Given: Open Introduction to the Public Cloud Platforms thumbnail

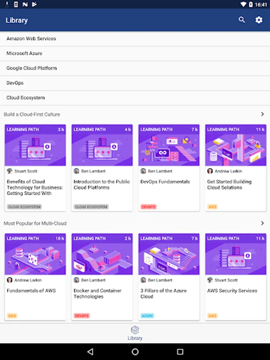Looking at the screenshot, I should (x=102, y=145).
